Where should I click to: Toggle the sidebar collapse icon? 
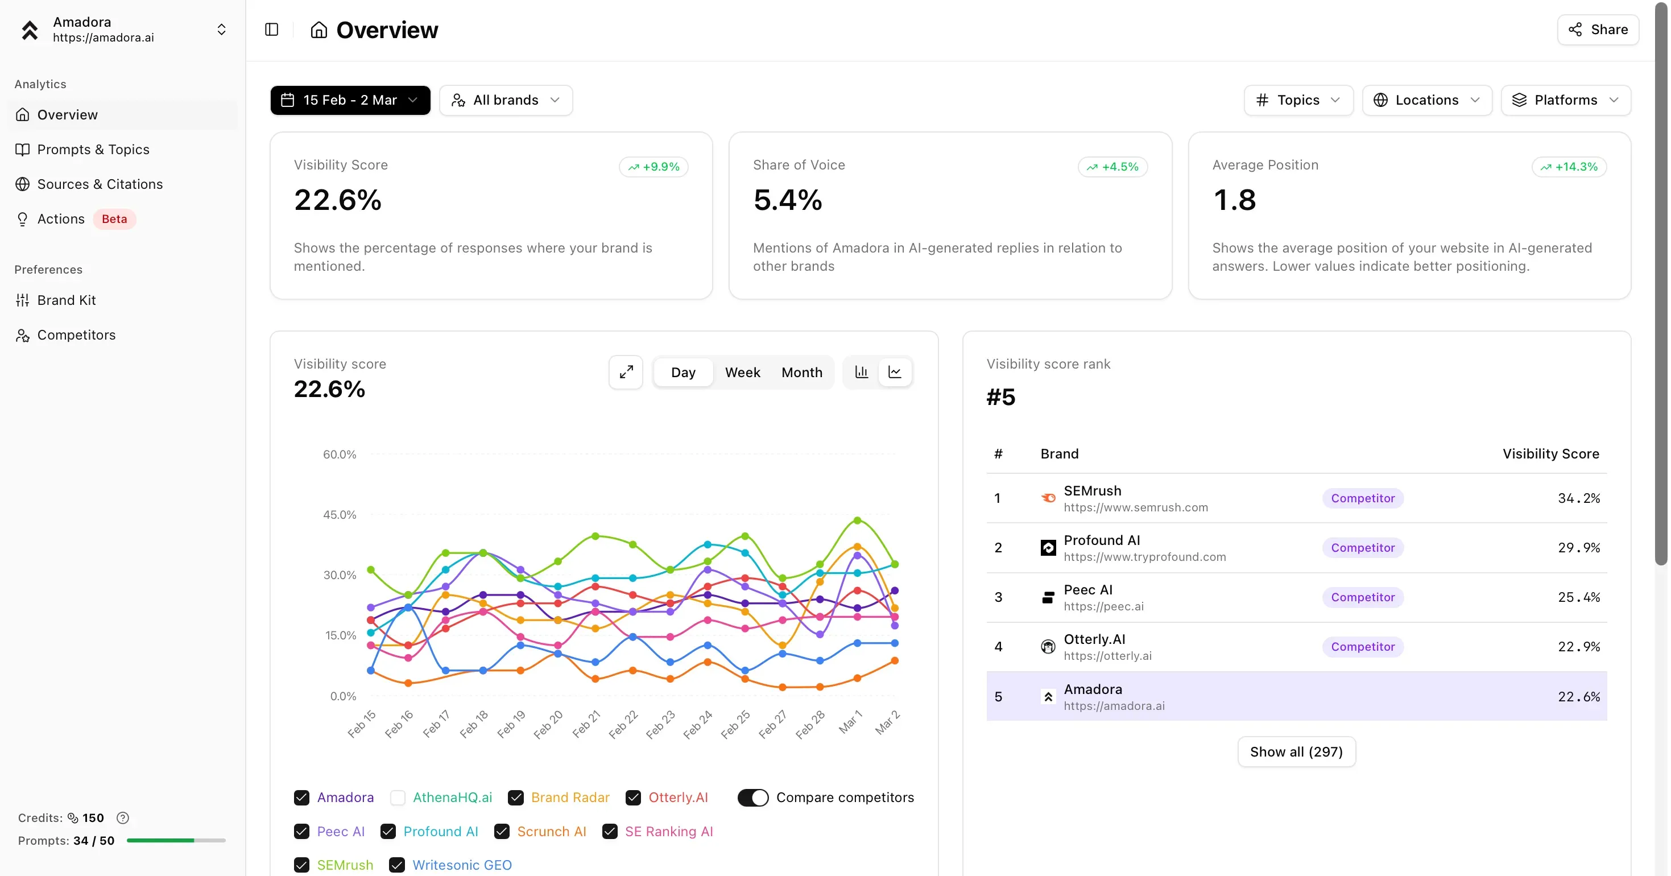click(x=272, y=30)
